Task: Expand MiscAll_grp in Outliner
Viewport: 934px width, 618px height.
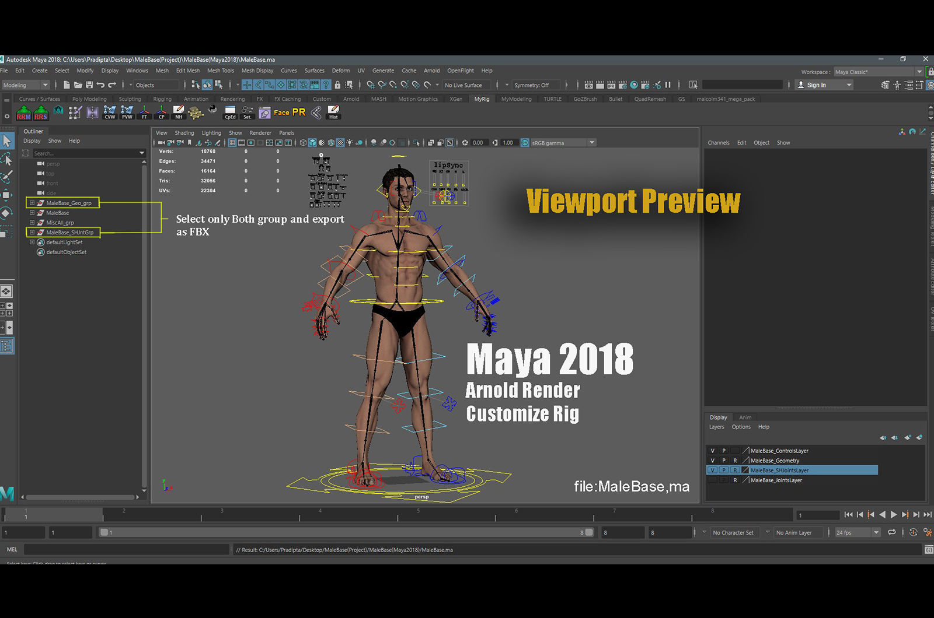Action: (x=32, y=223)
